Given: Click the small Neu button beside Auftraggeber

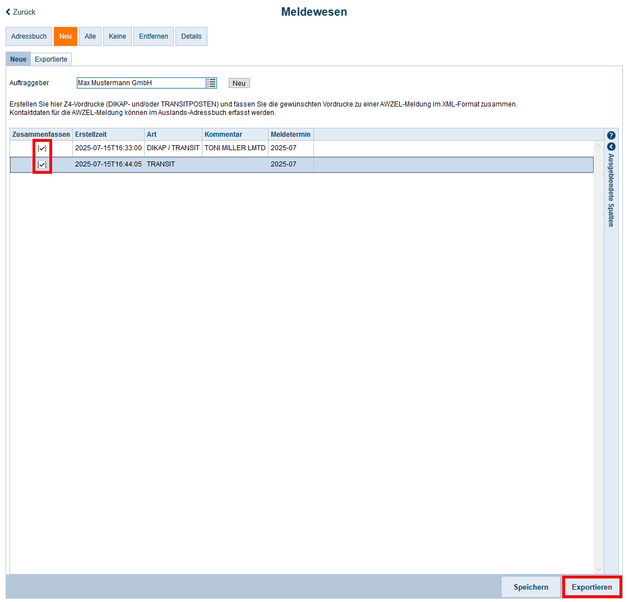Looking at the screenshot, I should tap(239, 84).
